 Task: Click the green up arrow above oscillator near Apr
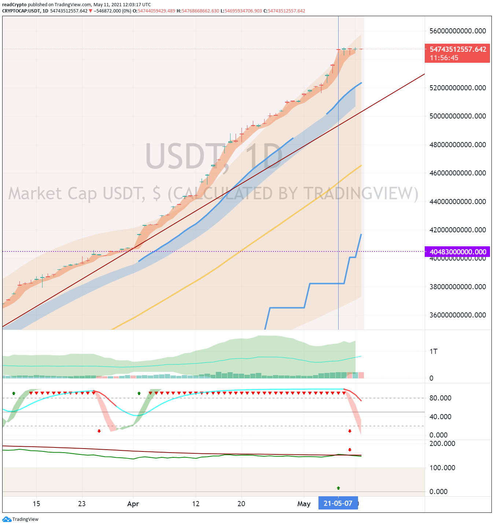click(139, 393)
